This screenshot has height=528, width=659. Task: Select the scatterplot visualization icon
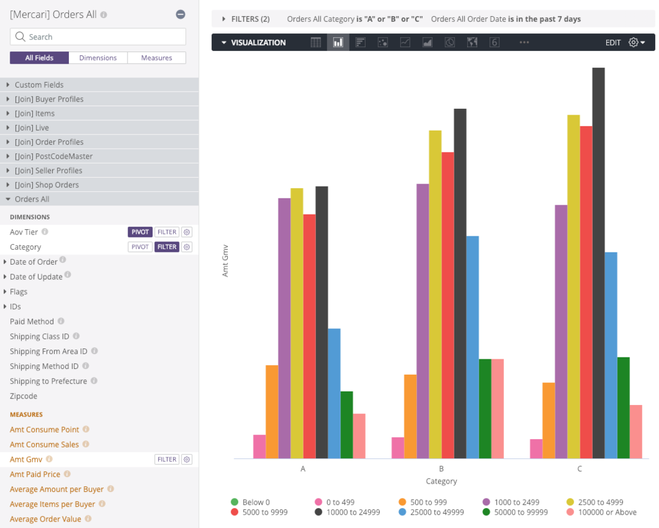pos(382,42)
